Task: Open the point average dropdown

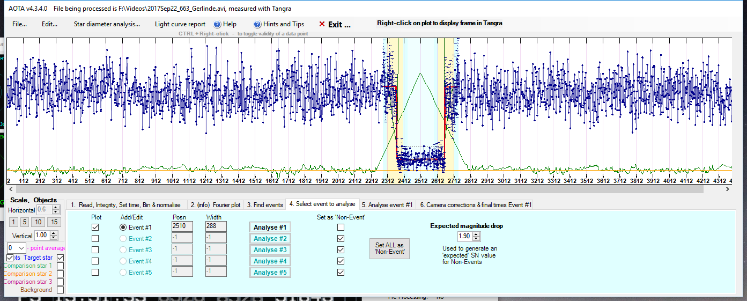Action: coord(21,248)
